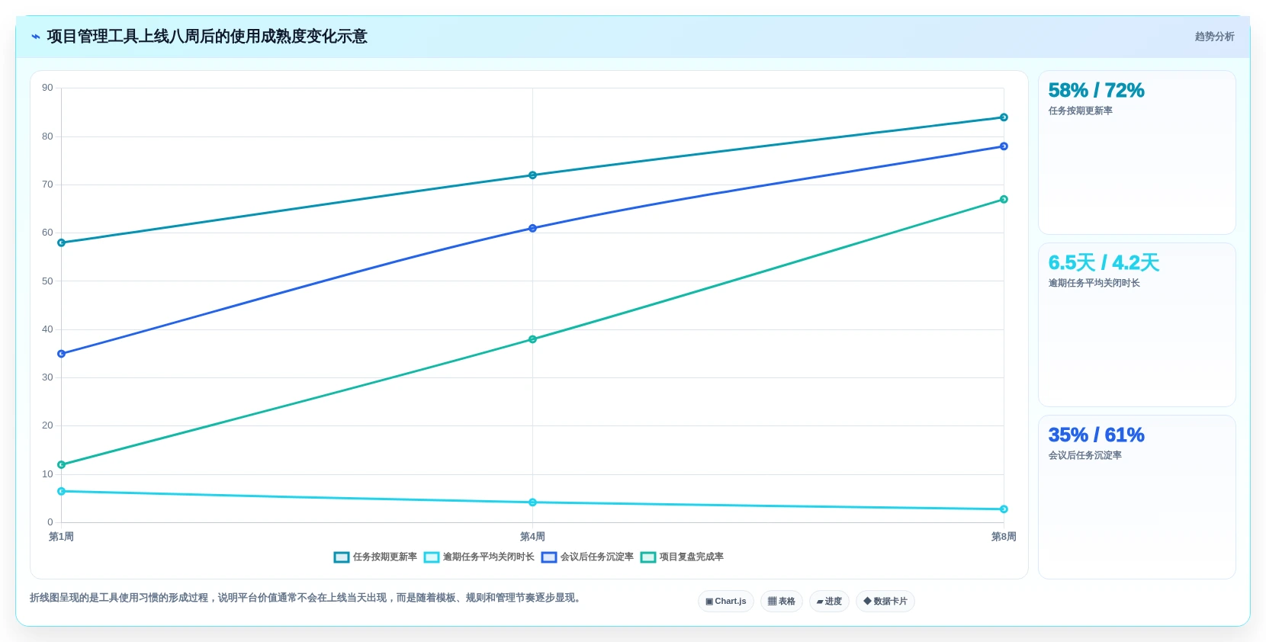Select 会议后任务沉淀率 point at 第4周
Screen dimensions: 1266x642
[532, 229]
